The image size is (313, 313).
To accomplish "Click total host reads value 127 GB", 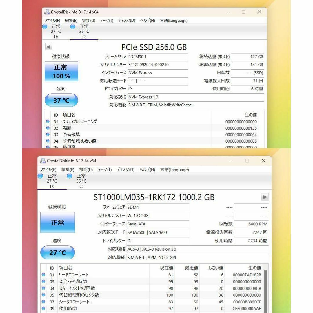I will (x=248, y=57).
